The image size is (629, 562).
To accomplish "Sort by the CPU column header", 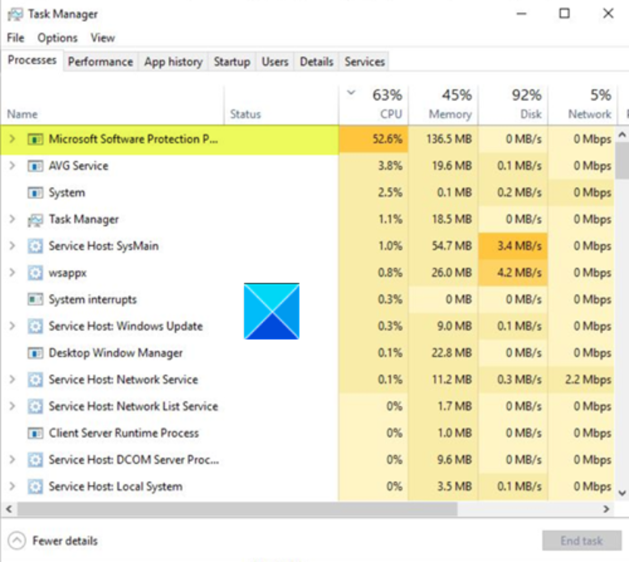I will tap(374, 105).
